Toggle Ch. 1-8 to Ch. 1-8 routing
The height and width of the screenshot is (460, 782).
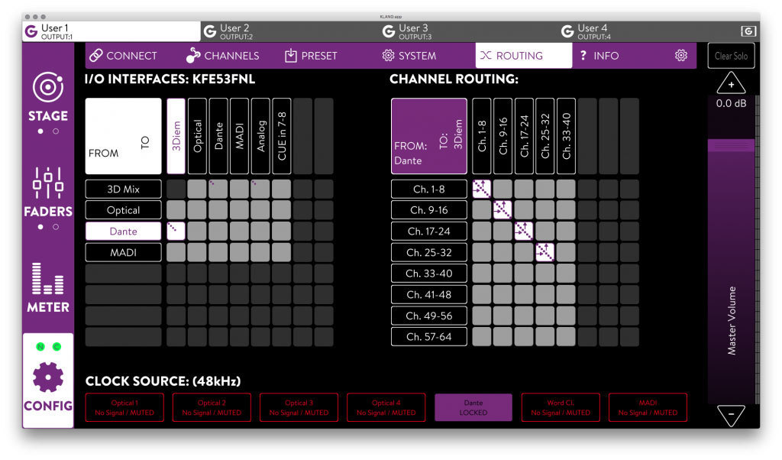pos(481,189)
